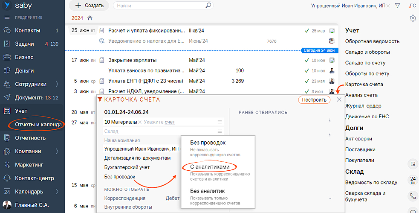419x213 pixels.
Task: Expand the Сотрудники sidebar submenu
Action: pyautogui.click(x=57, y=84)
